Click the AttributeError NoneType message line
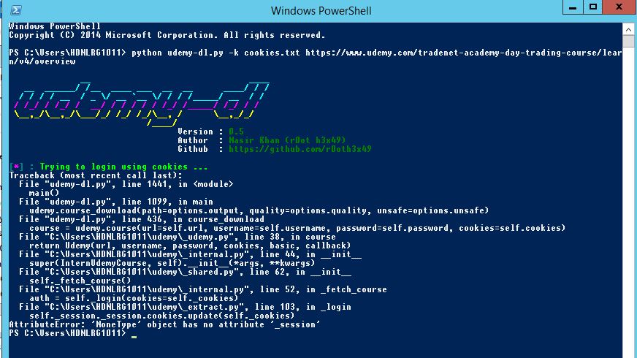 point(164,324)
